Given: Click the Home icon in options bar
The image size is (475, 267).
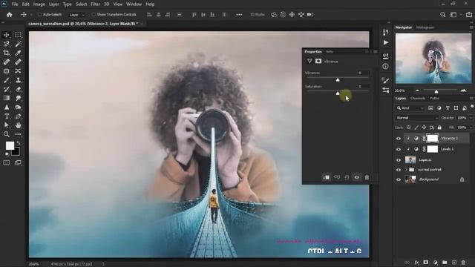Looking at the screenshot, I should click(10, 15).
